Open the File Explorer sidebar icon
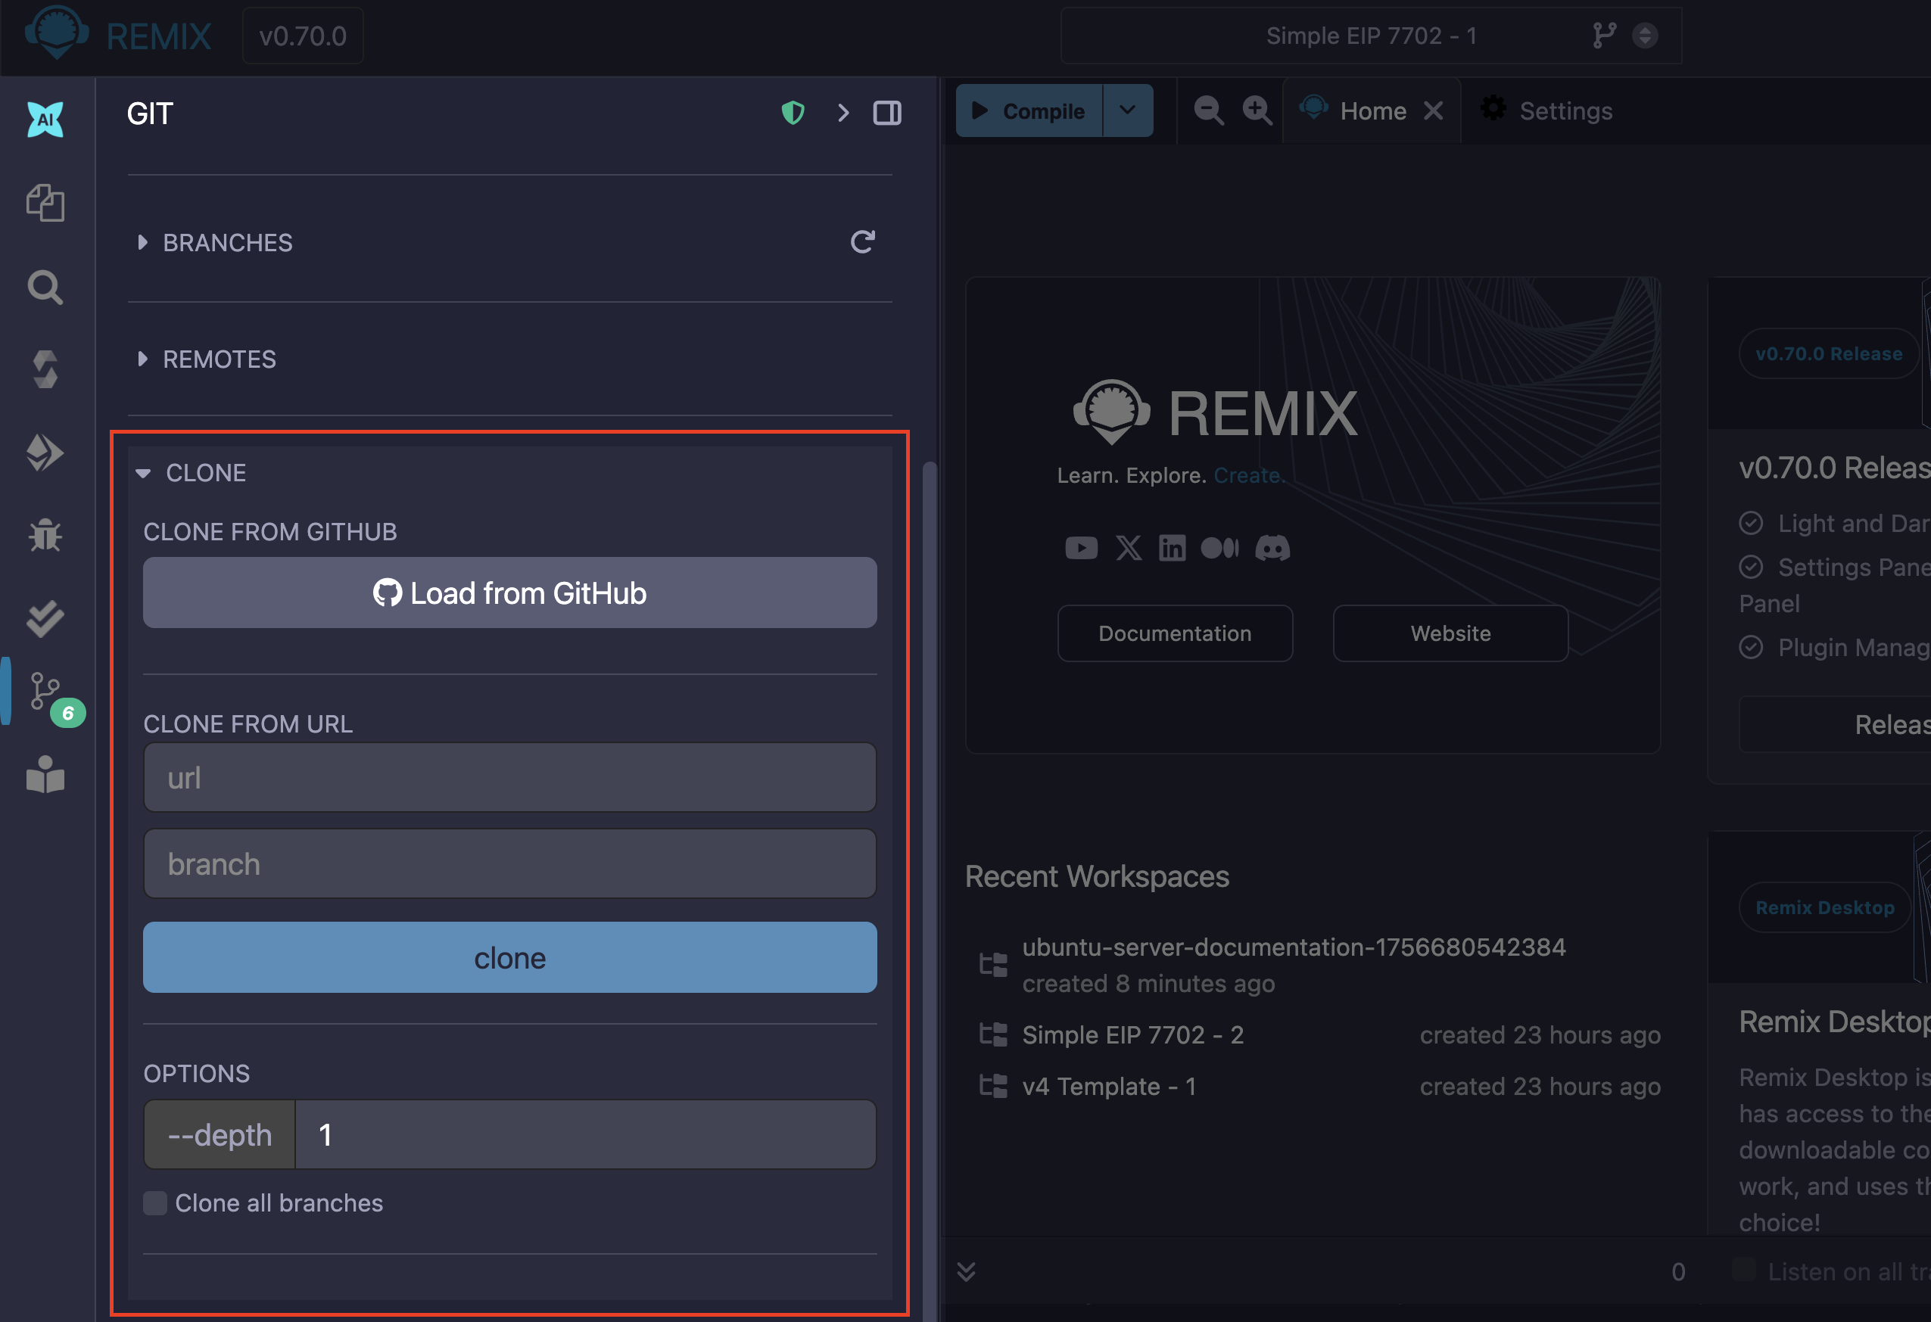1931x1322 pixels. point(45,203)
